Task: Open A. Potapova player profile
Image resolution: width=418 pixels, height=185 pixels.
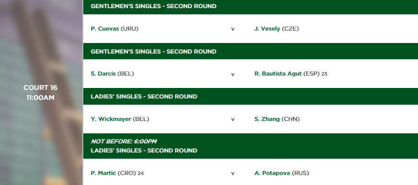Action: 272,173
